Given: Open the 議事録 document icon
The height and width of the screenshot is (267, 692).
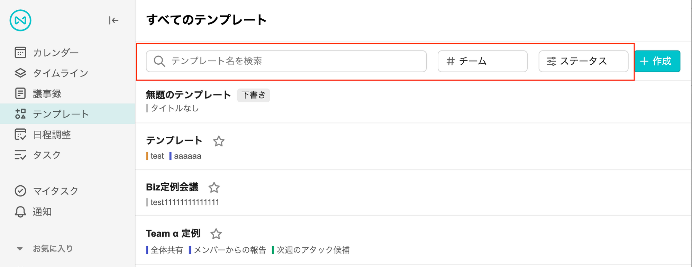Looking at the screenshot, I should point(20,93).
